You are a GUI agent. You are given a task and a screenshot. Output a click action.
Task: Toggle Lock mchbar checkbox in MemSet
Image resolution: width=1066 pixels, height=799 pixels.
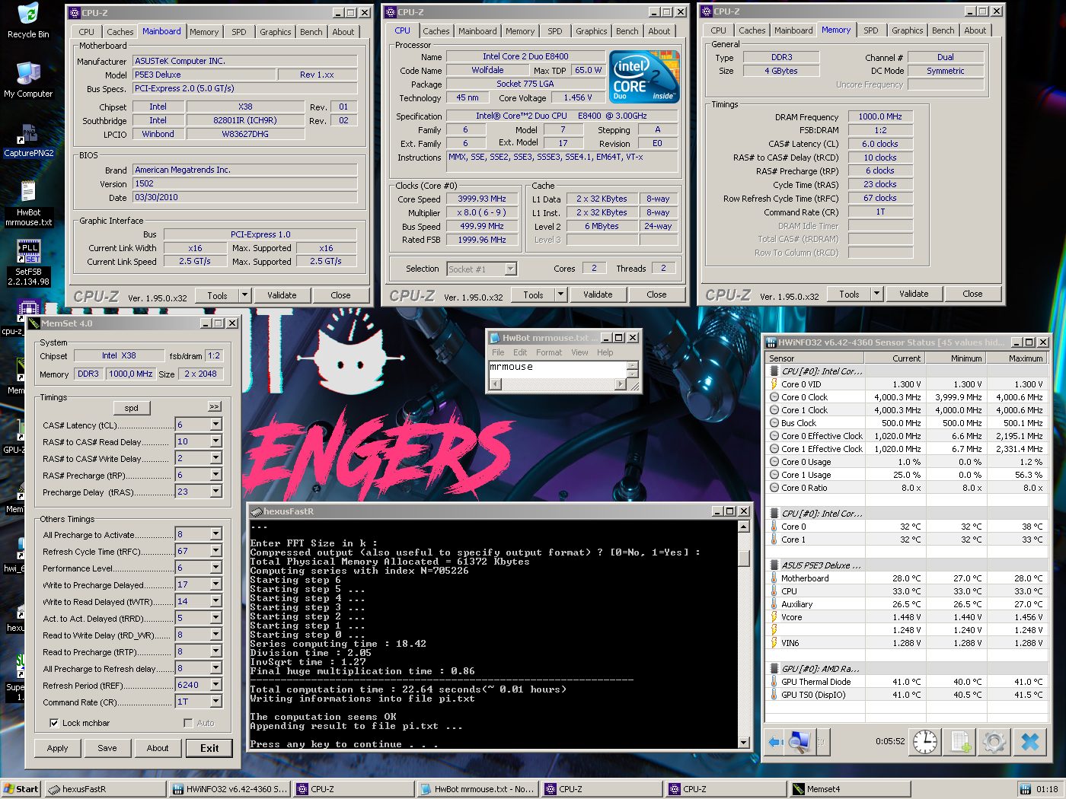(54, 723)
